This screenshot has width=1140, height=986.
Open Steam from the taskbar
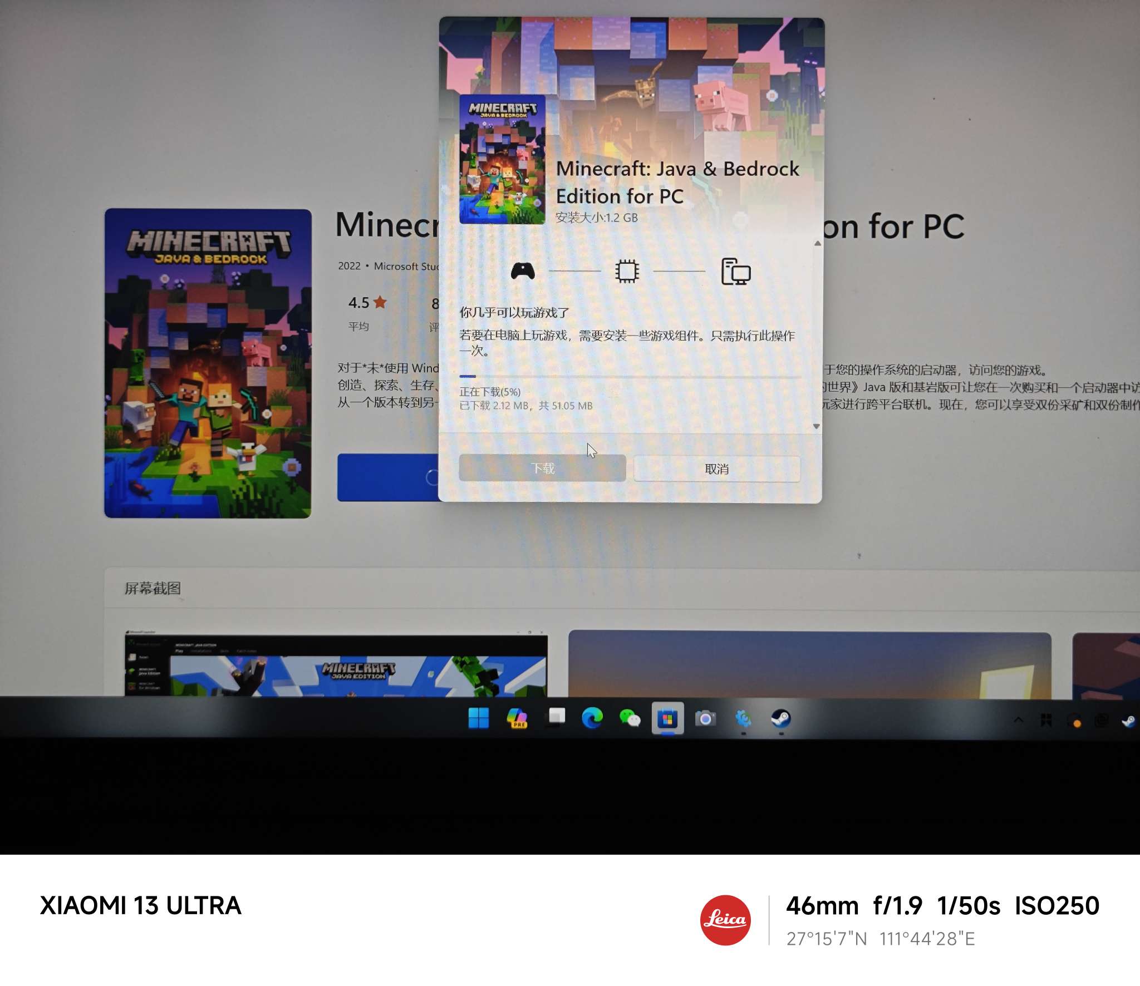point(780,719)
